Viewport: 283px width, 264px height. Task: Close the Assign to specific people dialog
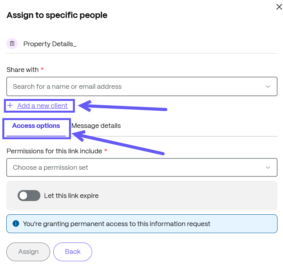pos(279,7)
